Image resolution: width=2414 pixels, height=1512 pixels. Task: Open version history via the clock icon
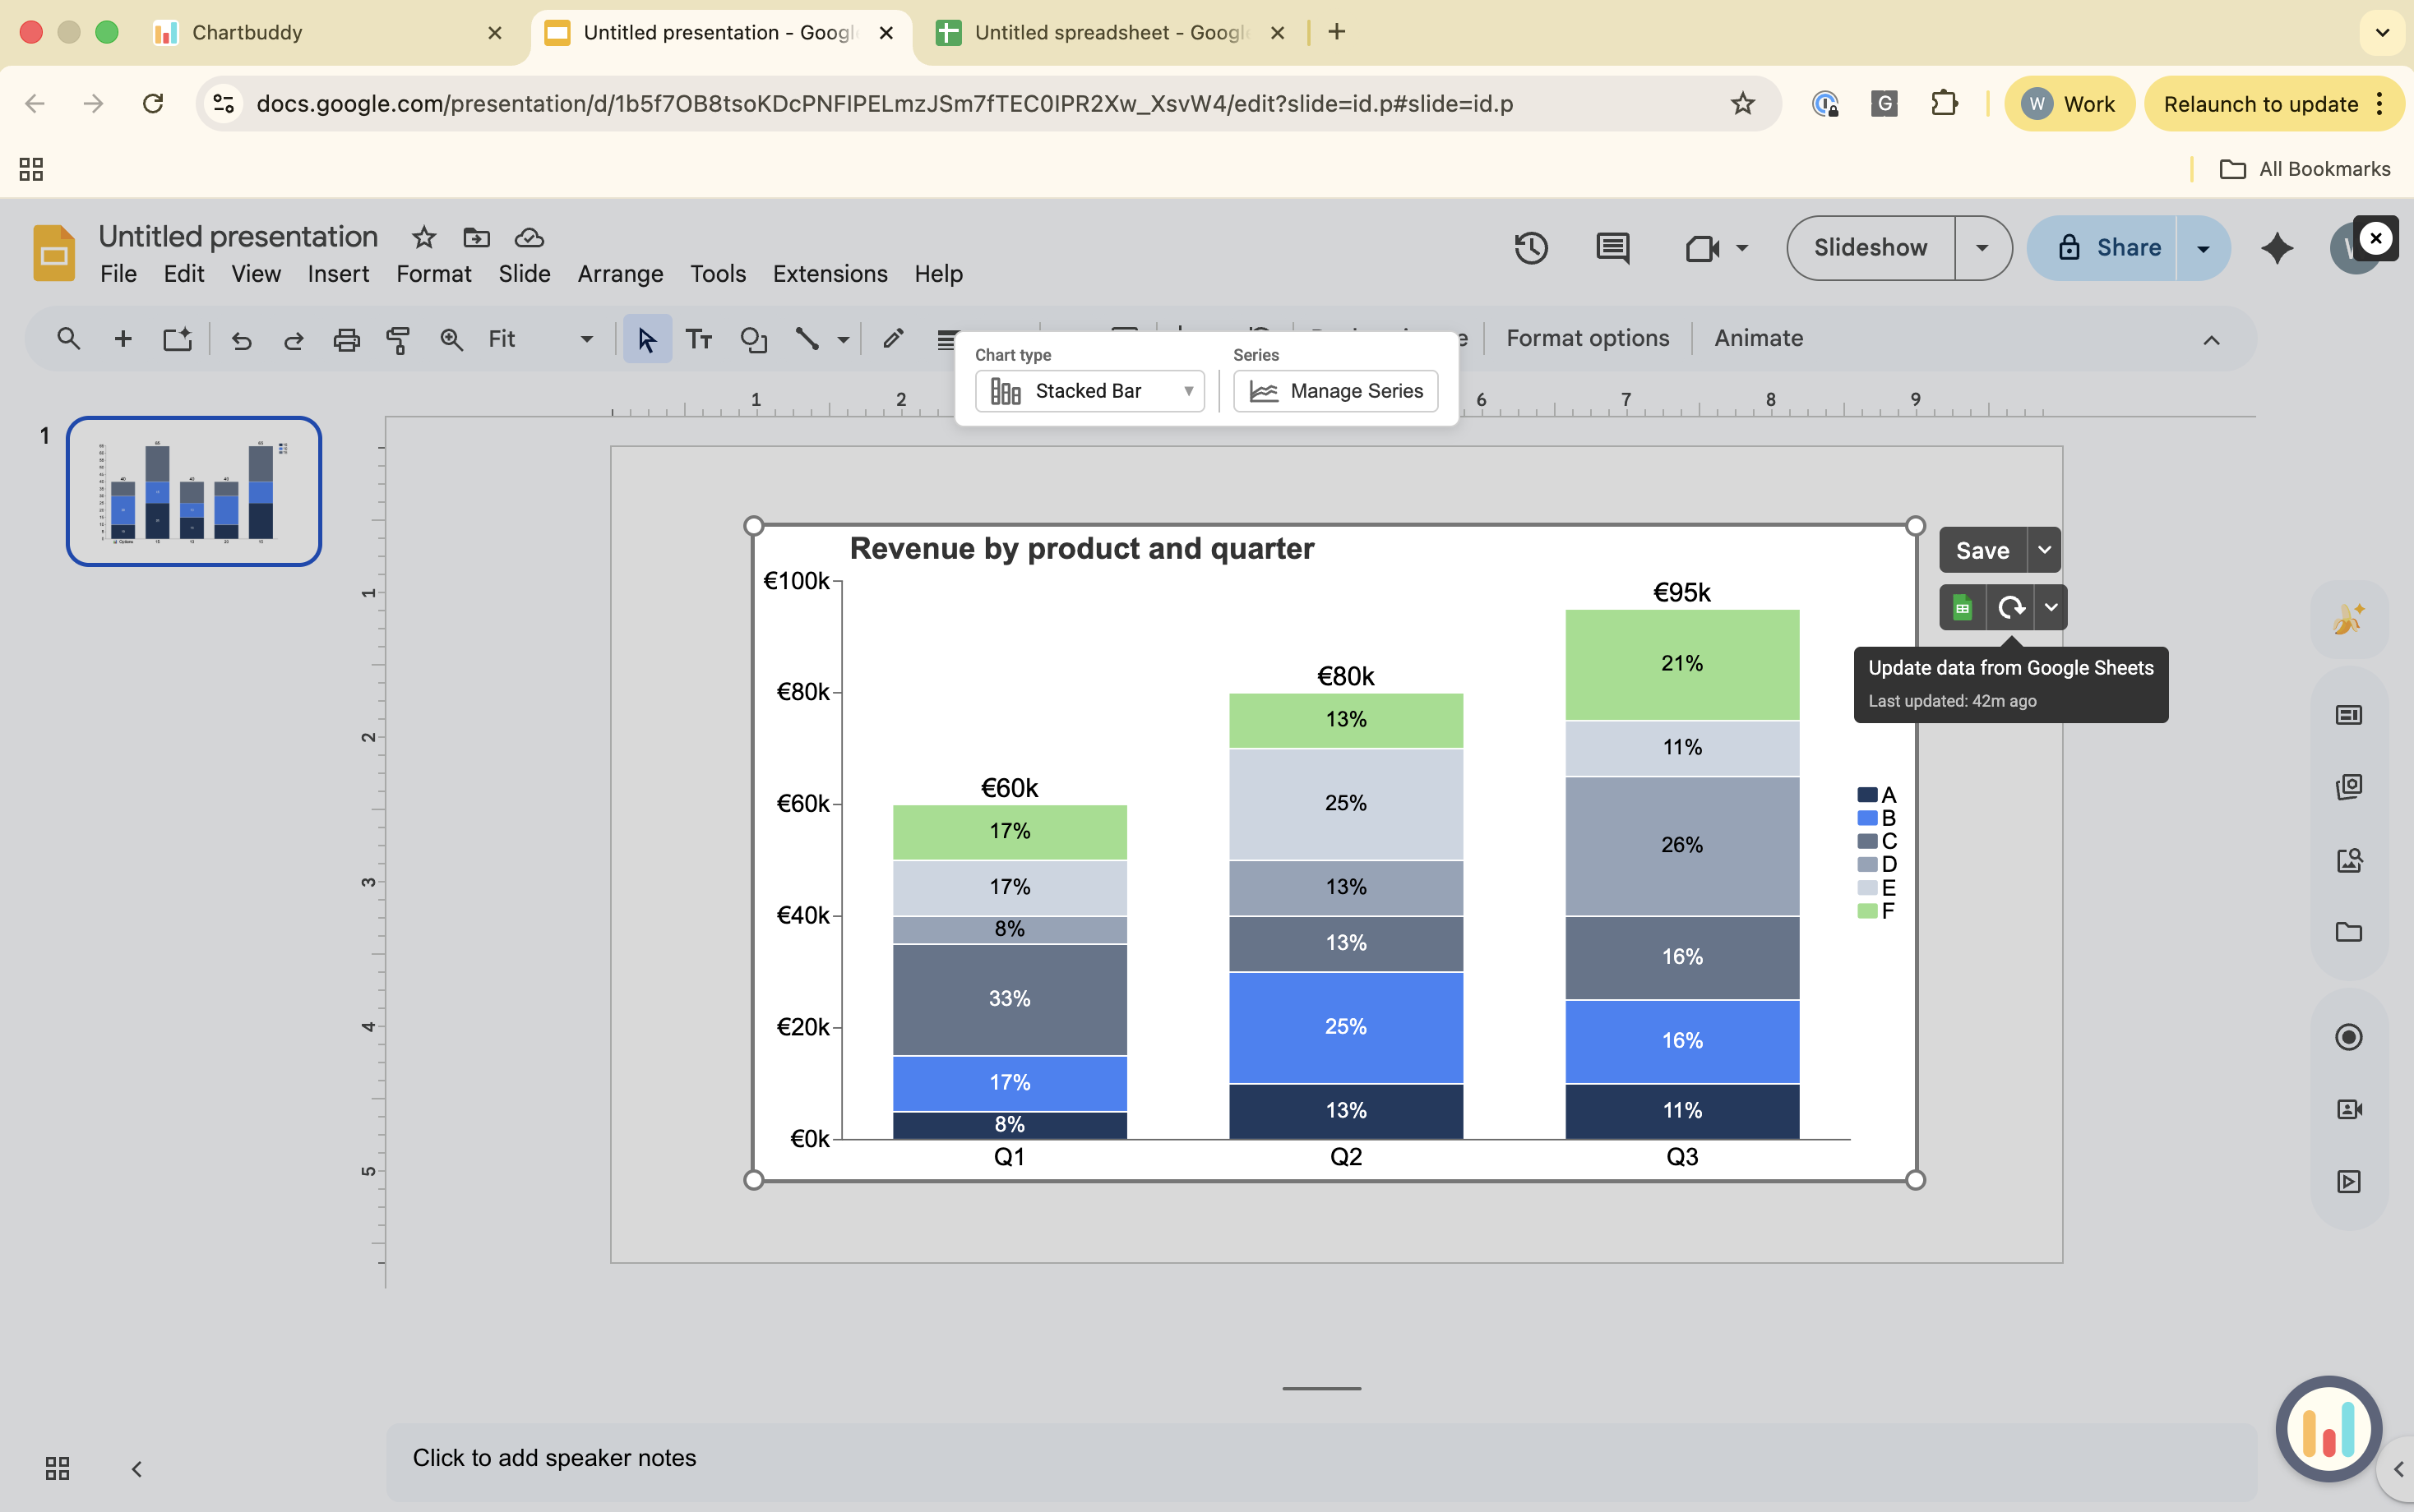tap(1532, 247)
